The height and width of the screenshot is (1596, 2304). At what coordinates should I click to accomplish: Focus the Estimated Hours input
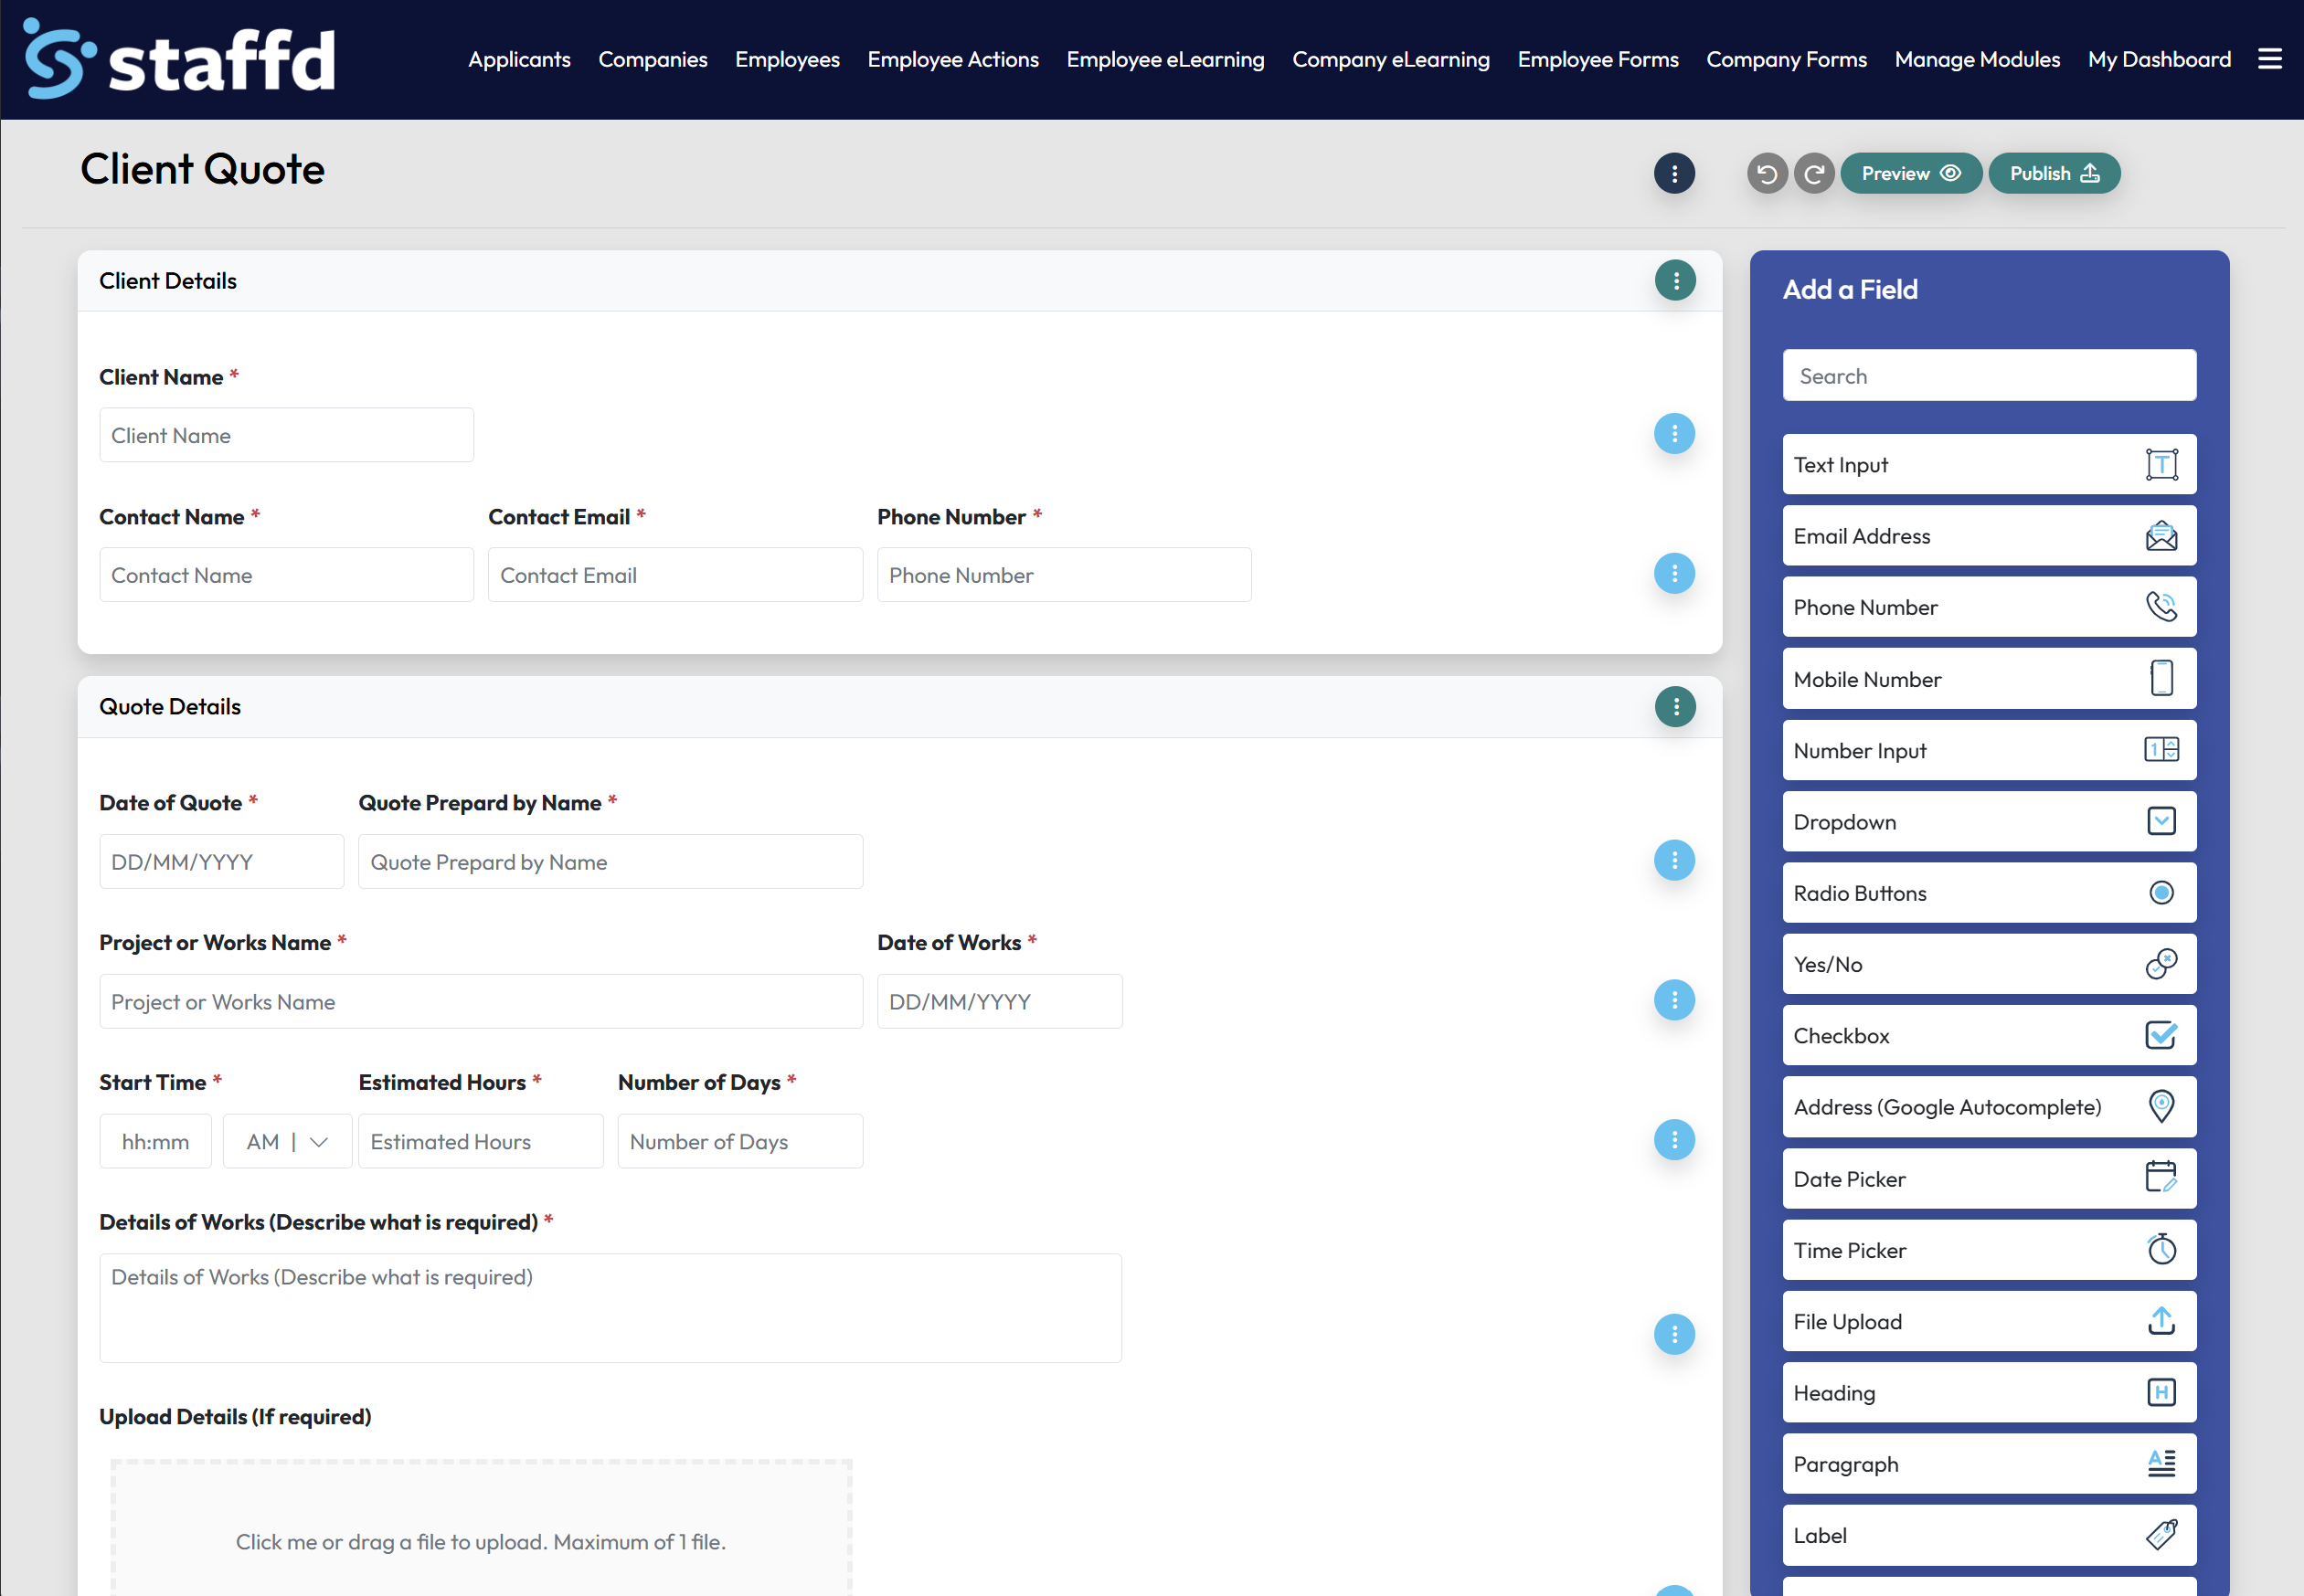pyautogui.click(x=482, y=1141)
